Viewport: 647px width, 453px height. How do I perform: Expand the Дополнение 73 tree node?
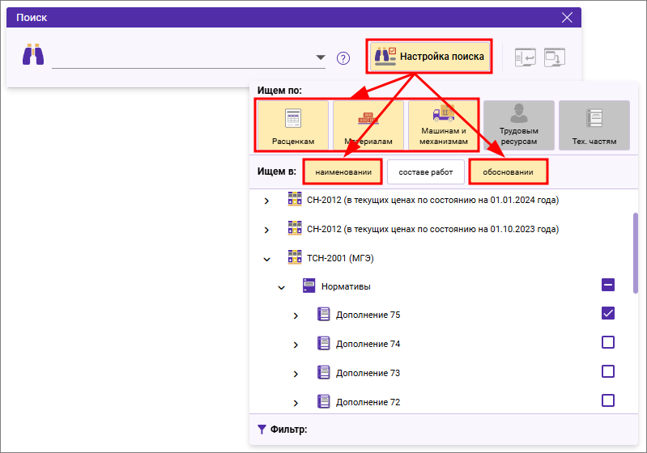click(x=296, y=374)
